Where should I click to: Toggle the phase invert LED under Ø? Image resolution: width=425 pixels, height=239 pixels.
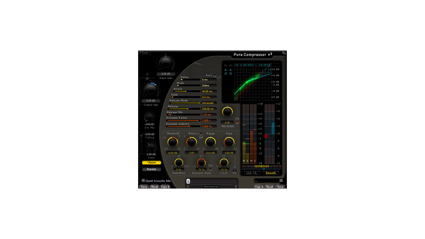(147, 78)
